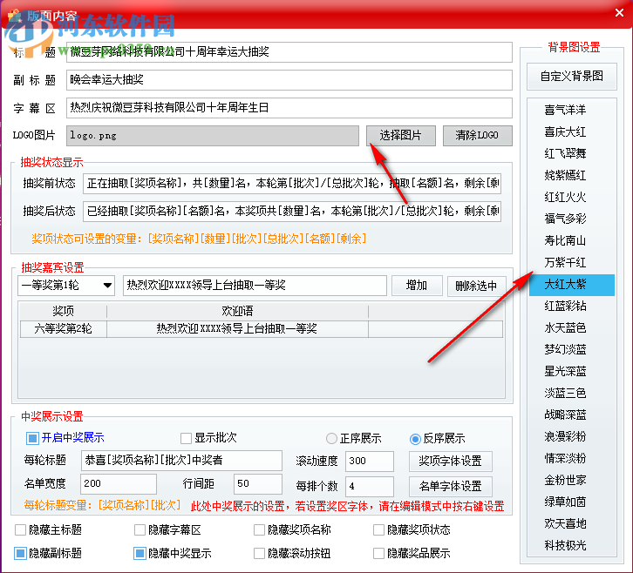Viewport: 633px width, 573px height.
Task: Click the 每排个数 value field
Action: pos(370,486)
